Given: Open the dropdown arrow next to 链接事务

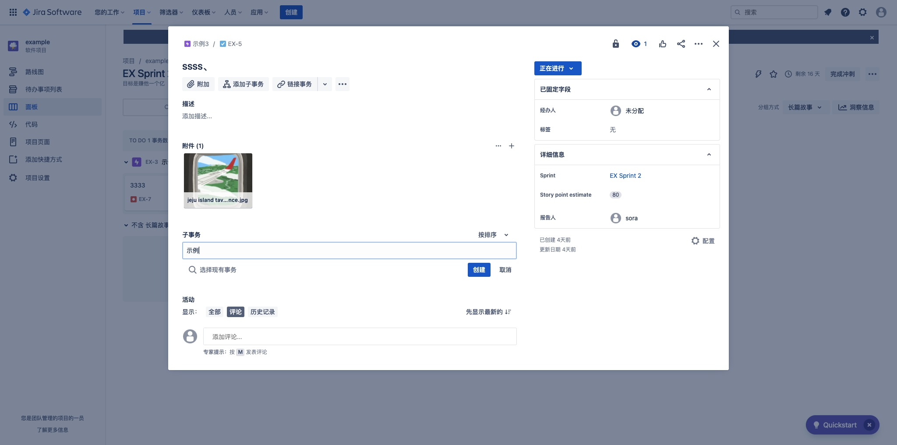Looking at the screenshot, I should tap(325, 84).
